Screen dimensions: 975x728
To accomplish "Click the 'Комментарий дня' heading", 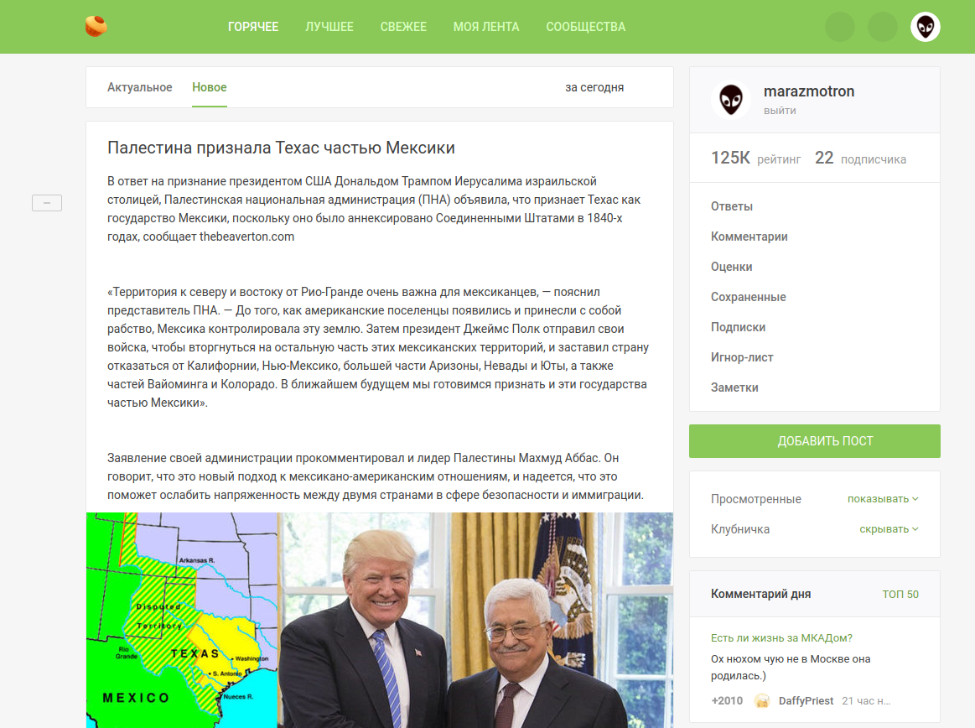I will (760, 594).
